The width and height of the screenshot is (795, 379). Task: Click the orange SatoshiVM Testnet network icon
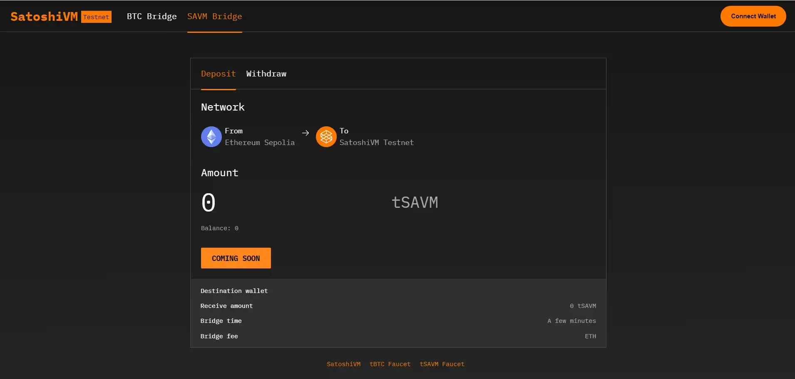326,137
